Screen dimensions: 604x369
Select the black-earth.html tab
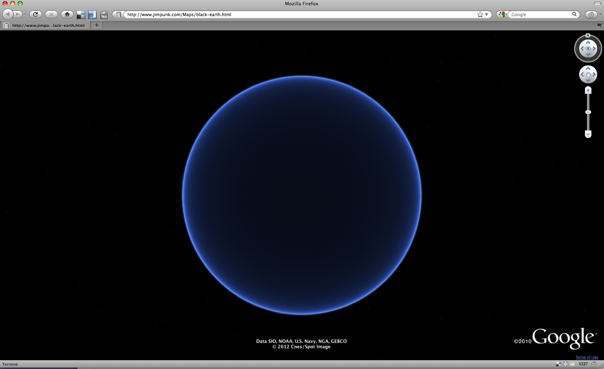pos(46,25)
